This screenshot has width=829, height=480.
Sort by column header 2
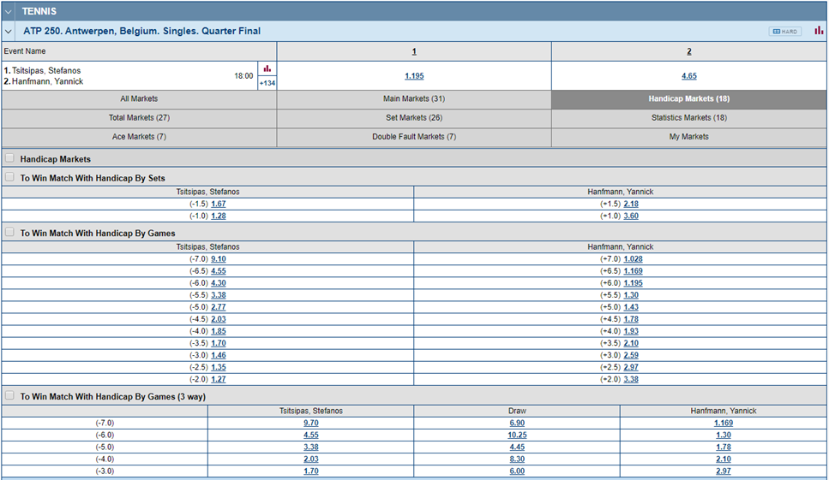tap(688, 52)
